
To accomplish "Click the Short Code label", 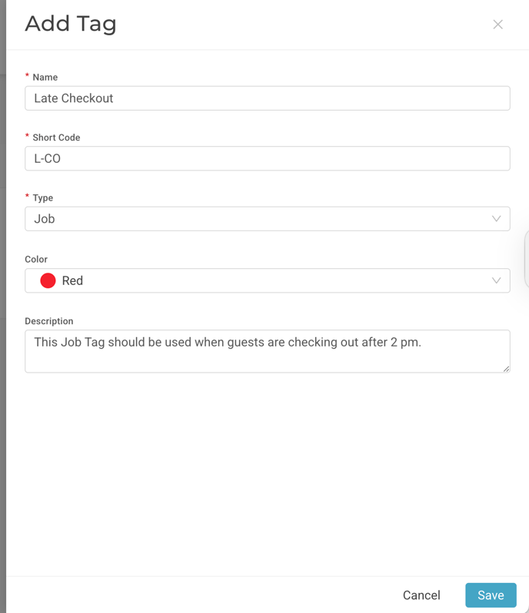I will point(56,138).
